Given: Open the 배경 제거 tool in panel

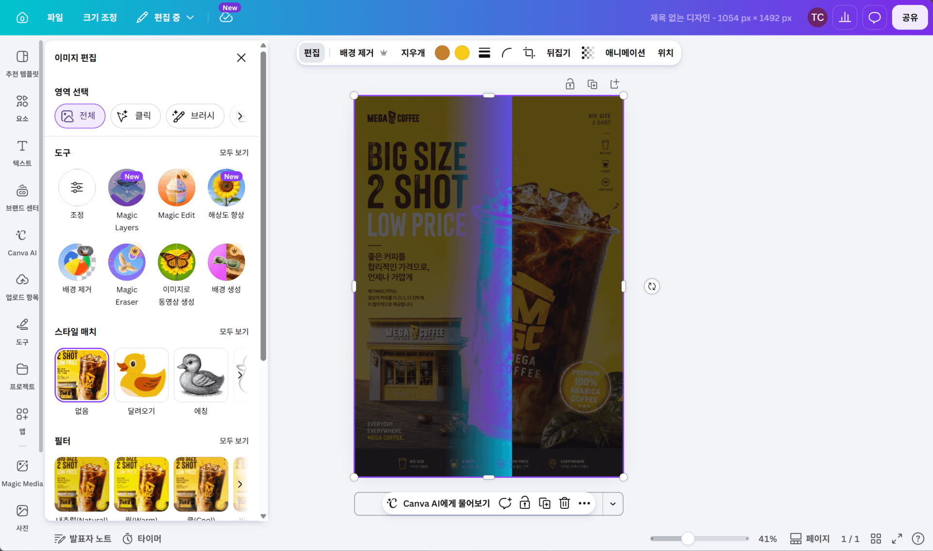Looking at the screenshot, I should [77, 269].
